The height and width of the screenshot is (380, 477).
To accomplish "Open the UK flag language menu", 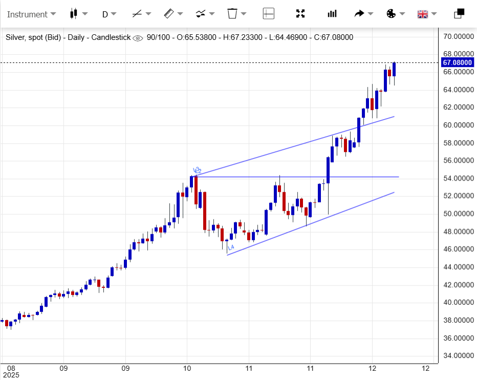I will click(x=423, y=14).
